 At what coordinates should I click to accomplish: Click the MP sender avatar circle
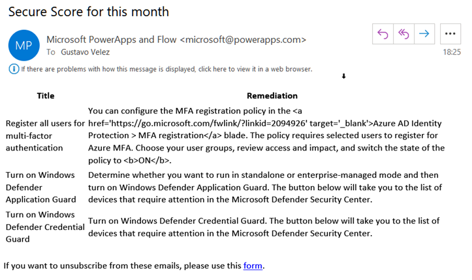point(24,46)
